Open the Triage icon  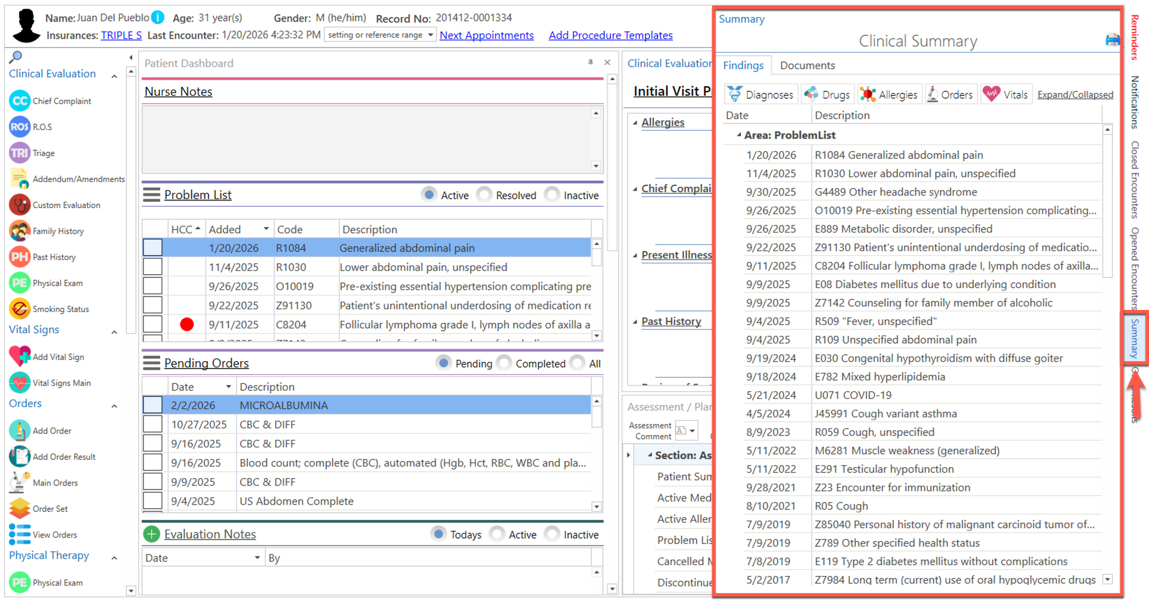(19, 153)
